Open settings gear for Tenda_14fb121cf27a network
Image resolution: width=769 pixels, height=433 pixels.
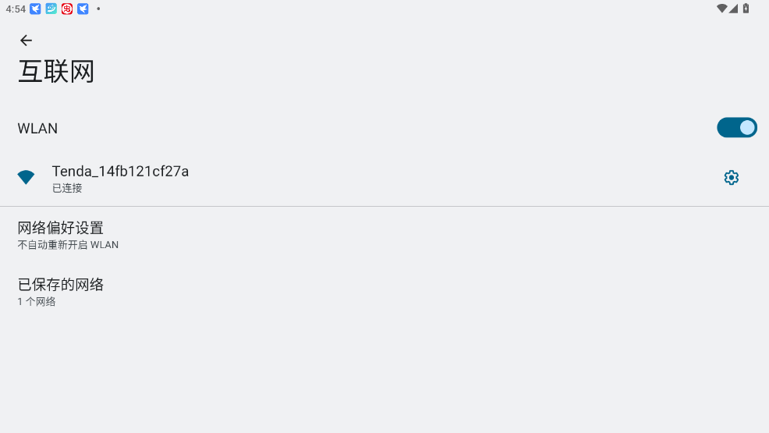coord(732,178)
